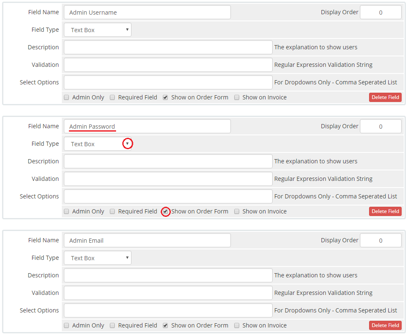The width and height of the screenshot is (410, 335).
Task: Click Select Options input for Admin Username
Action: click(168, 82)
